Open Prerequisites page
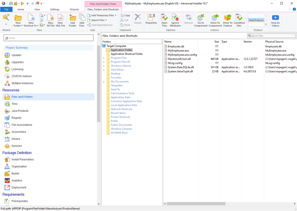The height and width of the screenshot is (211, 297). (20, 201)
